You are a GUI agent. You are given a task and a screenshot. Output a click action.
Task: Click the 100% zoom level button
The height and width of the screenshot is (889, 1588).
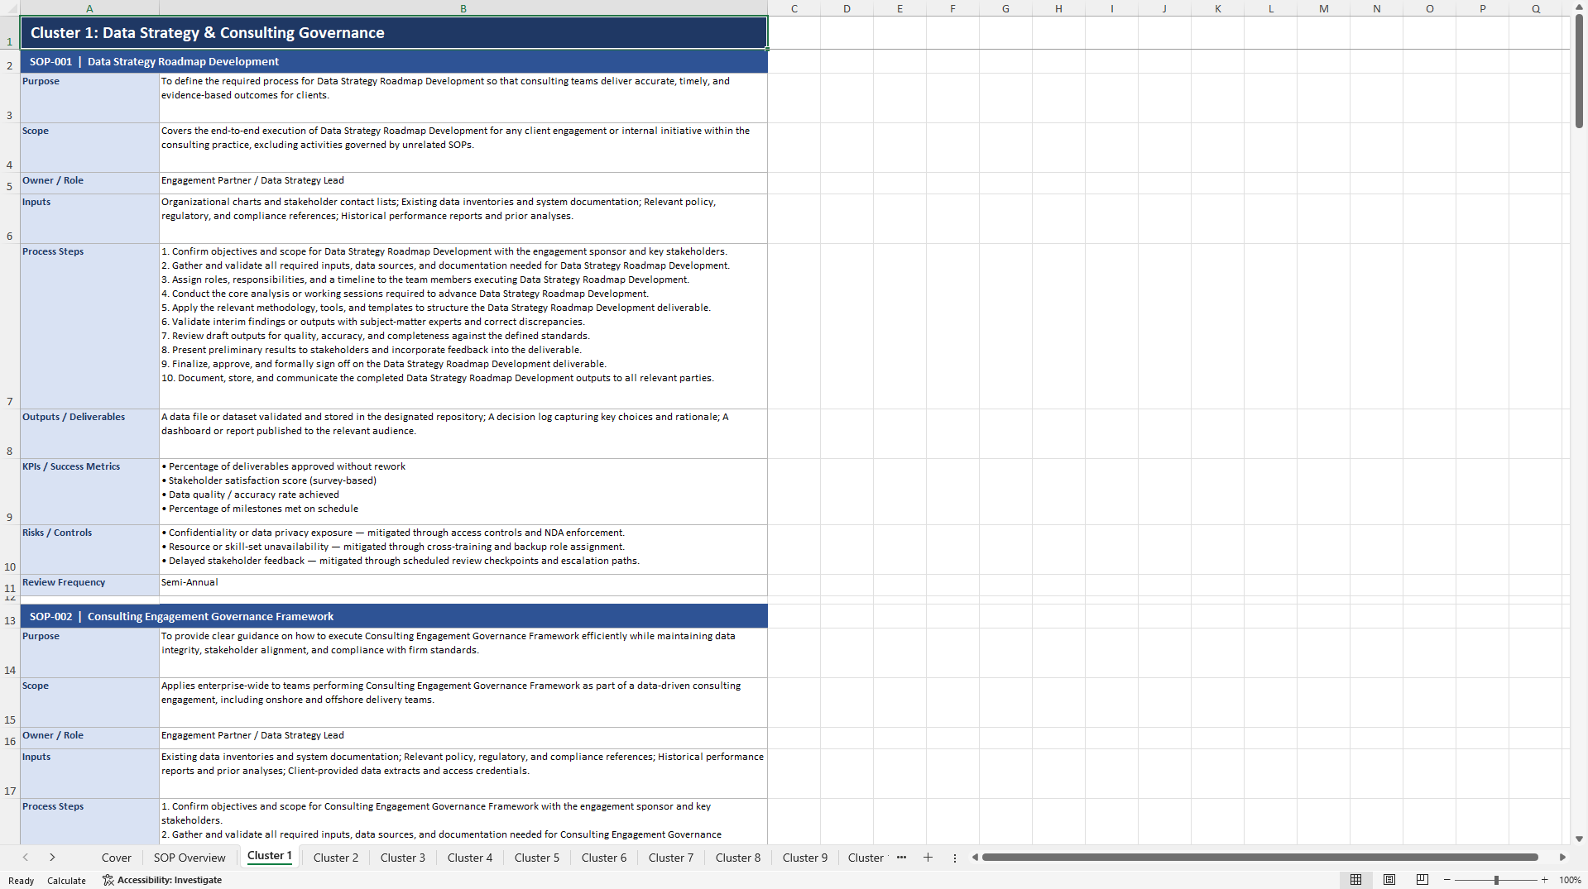tap(1570, 880)
